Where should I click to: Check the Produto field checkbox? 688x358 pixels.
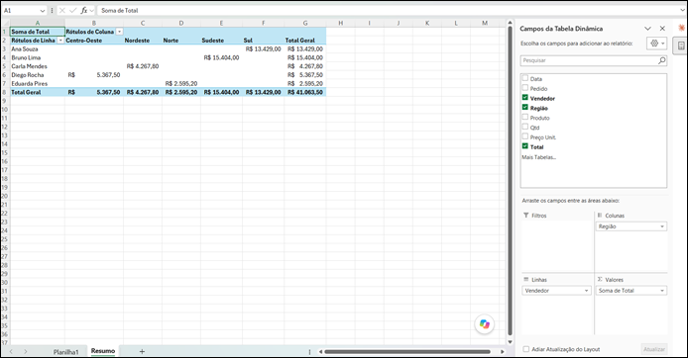[524, 117]
